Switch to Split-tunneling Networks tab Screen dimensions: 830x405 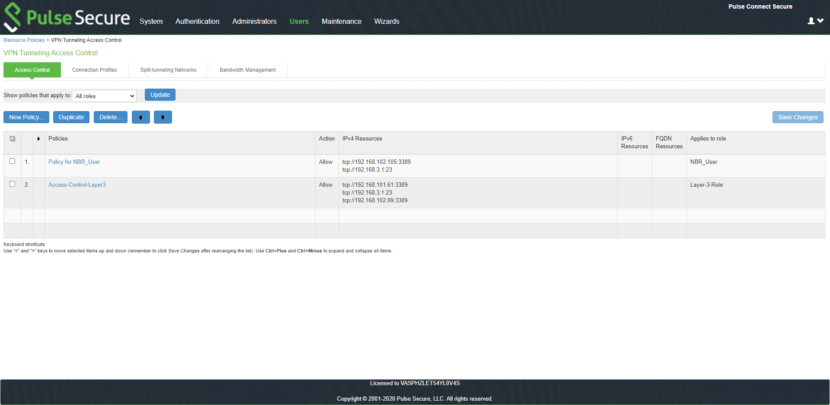click(x=168, y=70)
